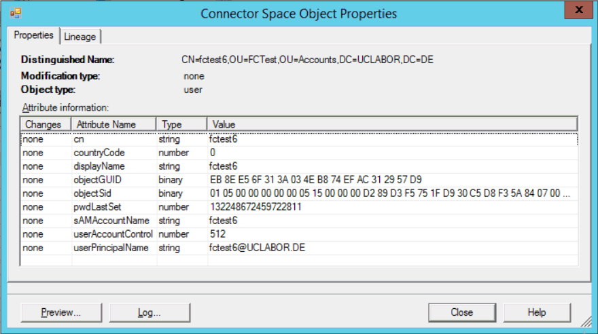Select the Properties tab
Screen dimensions: 598x334
coord(33,35)
